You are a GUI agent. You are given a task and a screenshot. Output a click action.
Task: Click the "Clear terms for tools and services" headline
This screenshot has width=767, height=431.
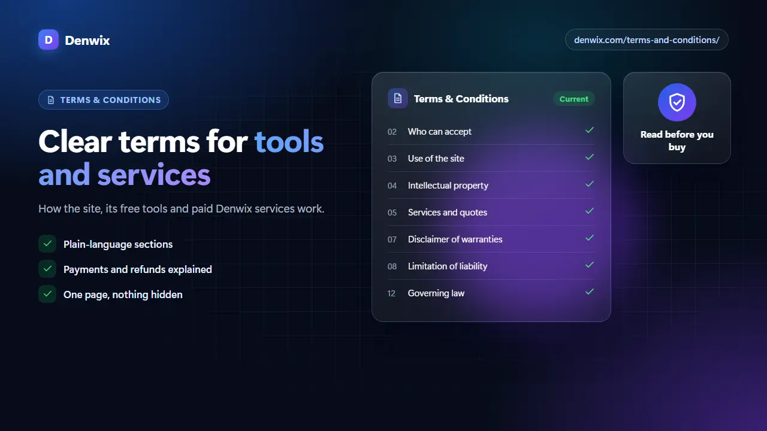coord(181,159)
